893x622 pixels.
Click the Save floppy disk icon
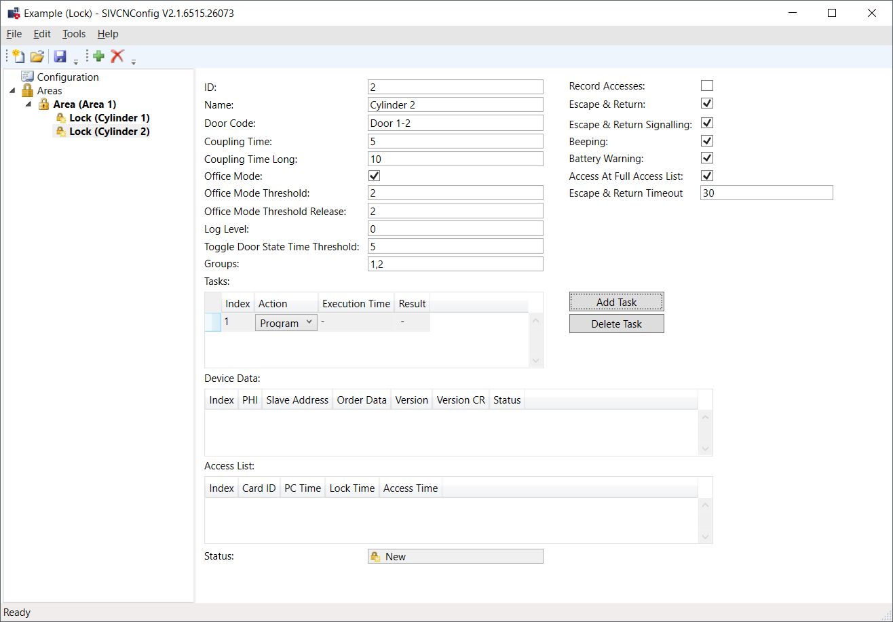(60, 56)
